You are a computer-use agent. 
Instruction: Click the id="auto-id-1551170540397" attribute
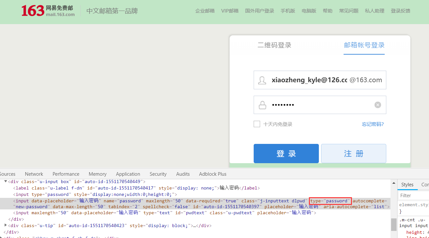pyautogui.click(x=227, y=207)
